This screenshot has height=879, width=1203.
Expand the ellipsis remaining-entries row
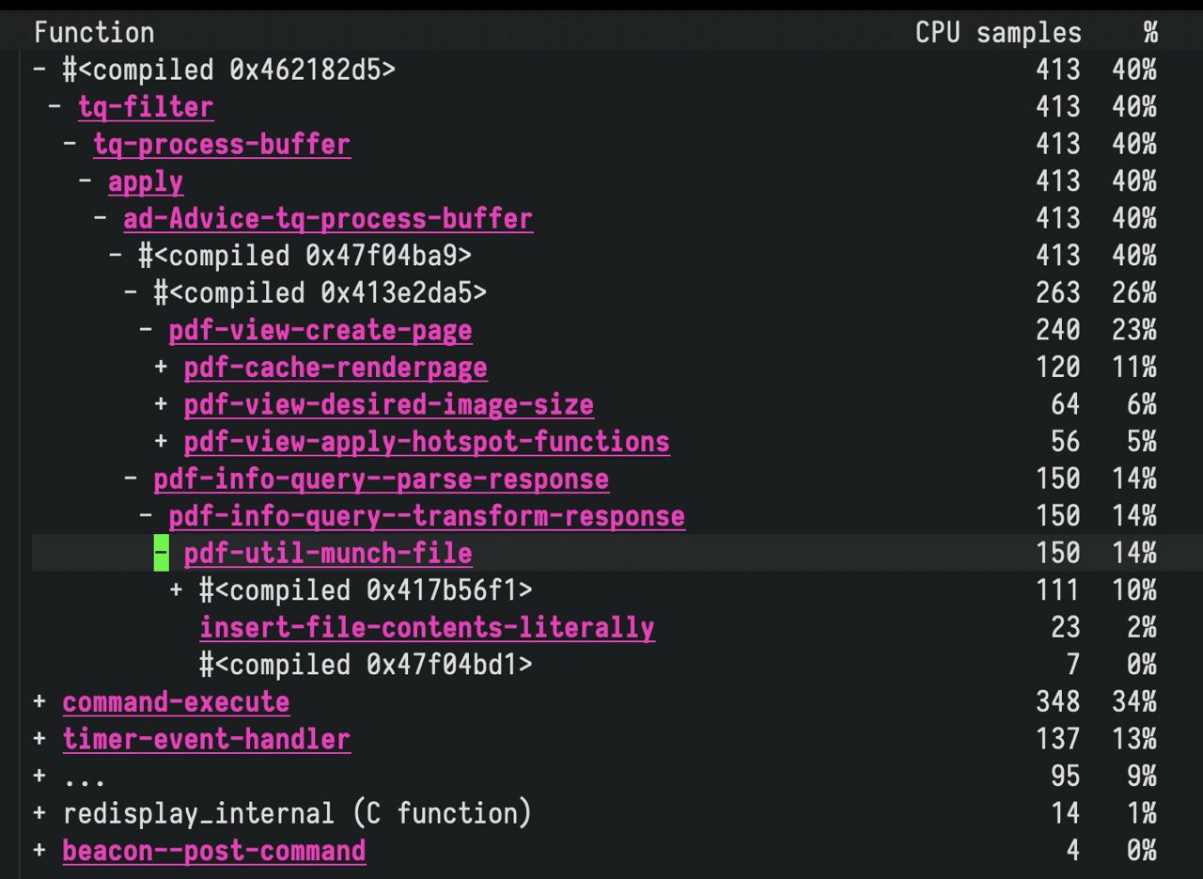pos(39,777)
